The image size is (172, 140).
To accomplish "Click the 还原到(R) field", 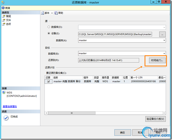I will (109, 60).
